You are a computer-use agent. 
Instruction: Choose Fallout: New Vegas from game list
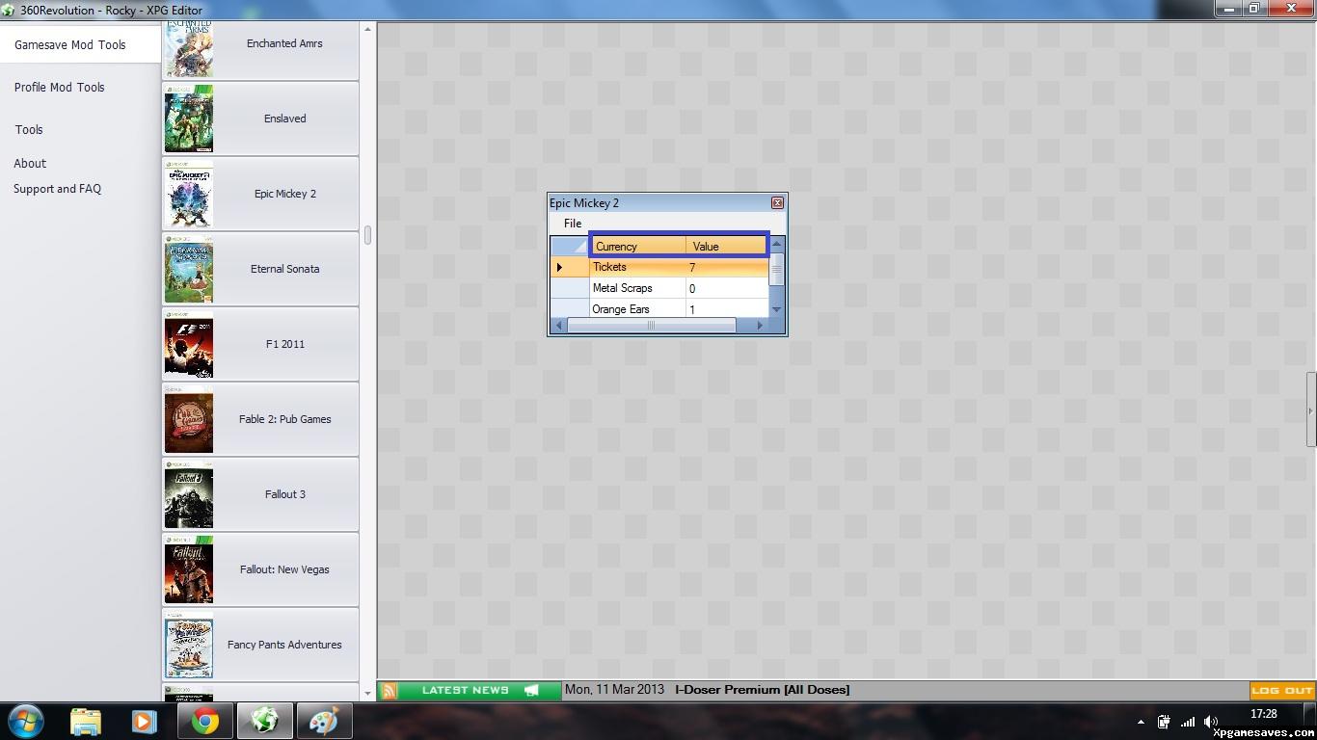(284, 569)
